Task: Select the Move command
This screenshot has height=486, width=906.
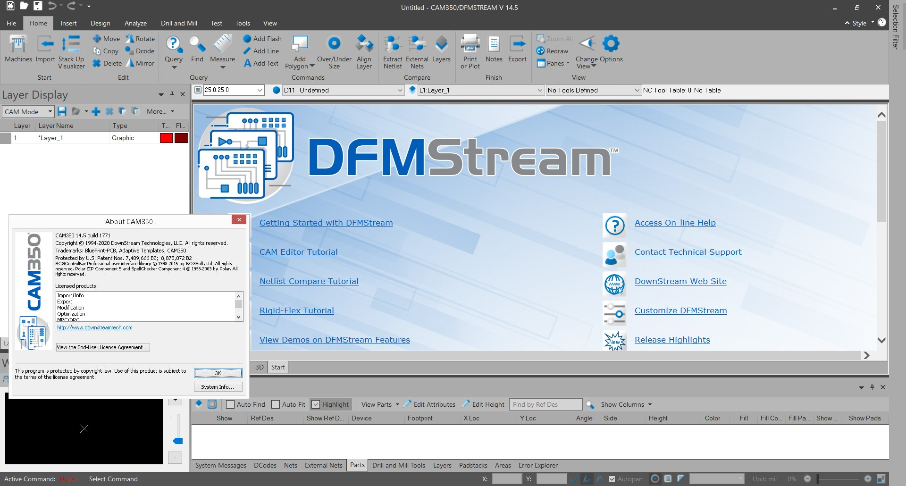Action: (x=106, y=39)
